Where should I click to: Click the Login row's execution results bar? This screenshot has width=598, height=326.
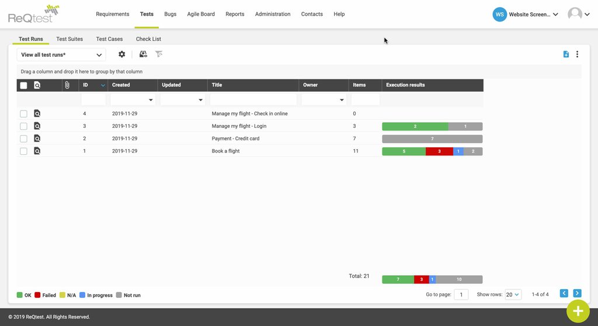(432, 126)
